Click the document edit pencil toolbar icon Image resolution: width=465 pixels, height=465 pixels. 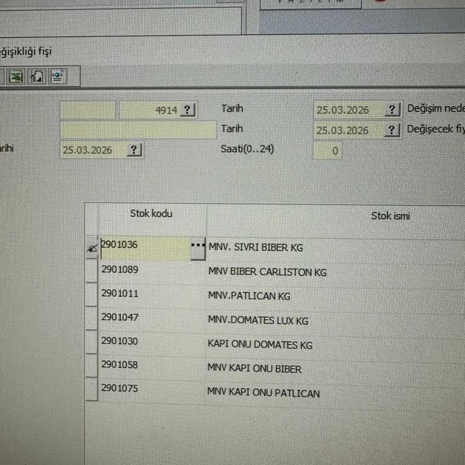[37, 76]
